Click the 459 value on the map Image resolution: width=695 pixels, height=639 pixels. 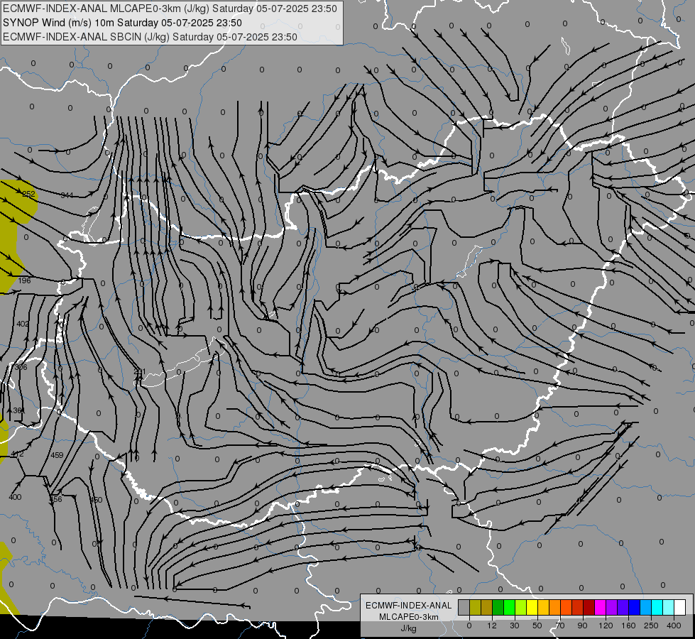(58, 455)
